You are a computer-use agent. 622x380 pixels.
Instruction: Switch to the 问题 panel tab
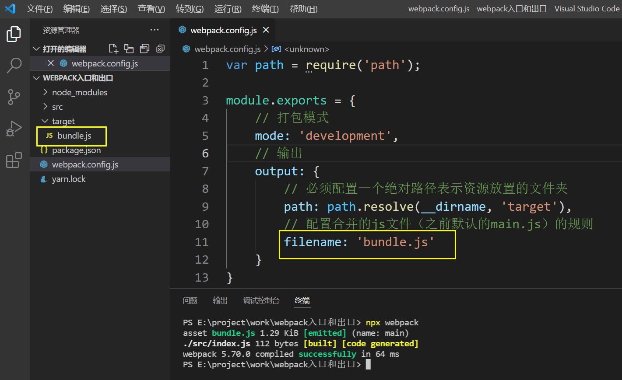click(x=190, y=300)
